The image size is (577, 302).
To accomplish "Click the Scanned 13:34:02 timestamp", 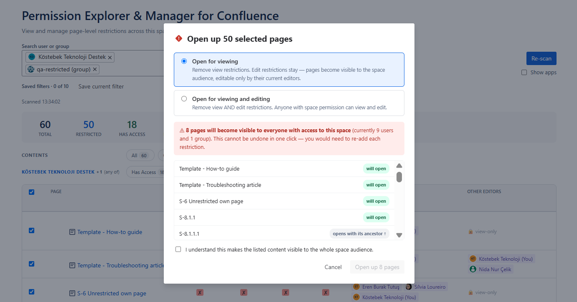I will (x=41, y=101).
